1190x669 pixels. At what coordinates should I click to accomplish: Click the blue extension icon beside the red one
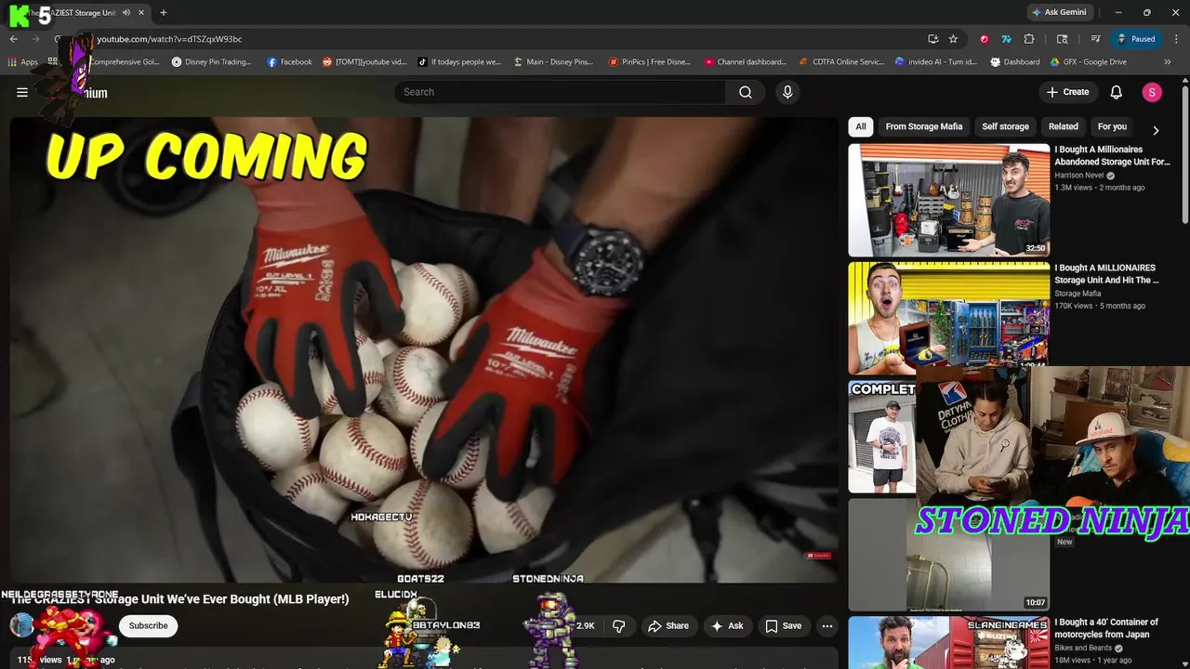tap(1006, 39)
